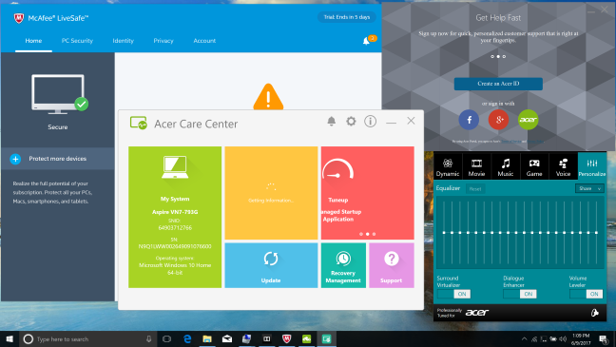The image size is (616, 347).
Task: Select Personalize audio profile tab
Action: click(592, 166)
